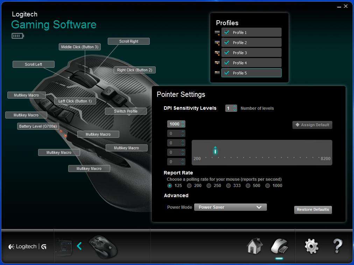Click the left device navigation arrow
Viewport: 354px width, 265px height.
[x=79, y=246]
